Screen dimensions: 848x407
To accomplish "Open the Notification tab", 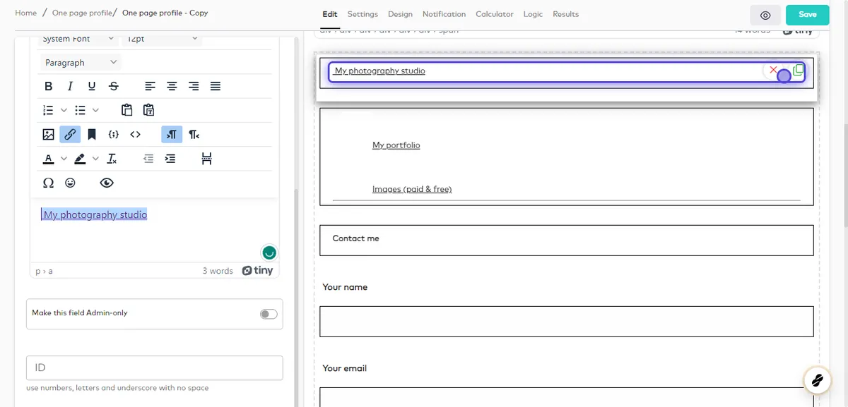I will (444, 14).
